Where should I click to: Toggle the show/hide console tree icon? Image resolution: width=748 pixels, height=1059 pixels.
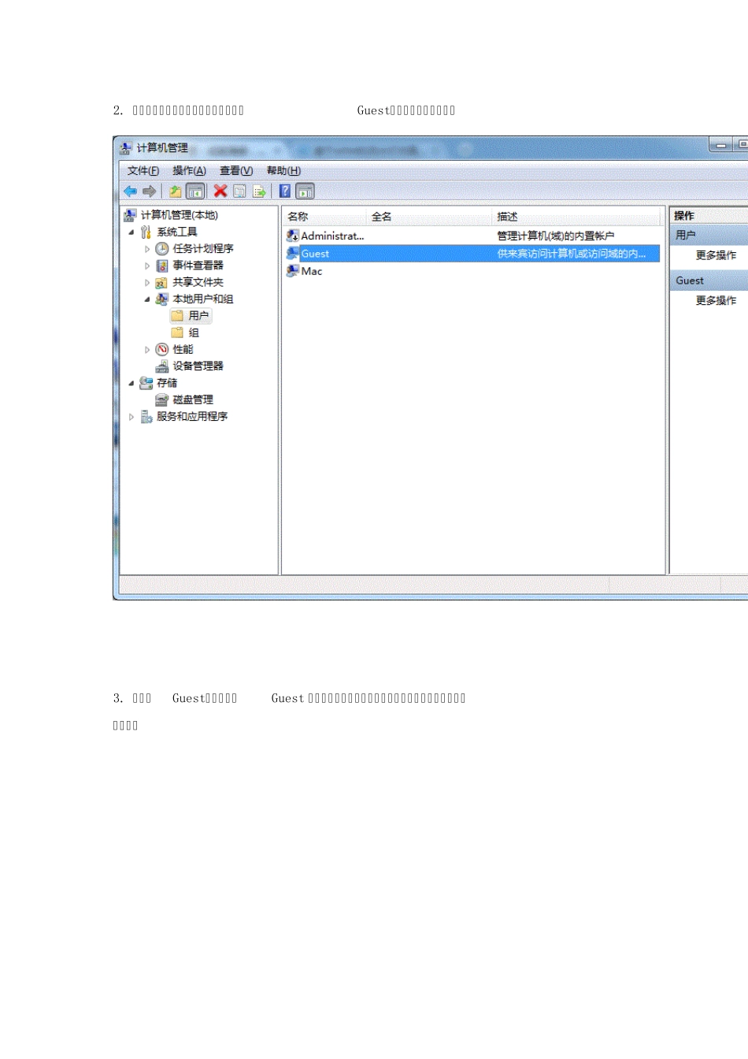pos(195,191)
